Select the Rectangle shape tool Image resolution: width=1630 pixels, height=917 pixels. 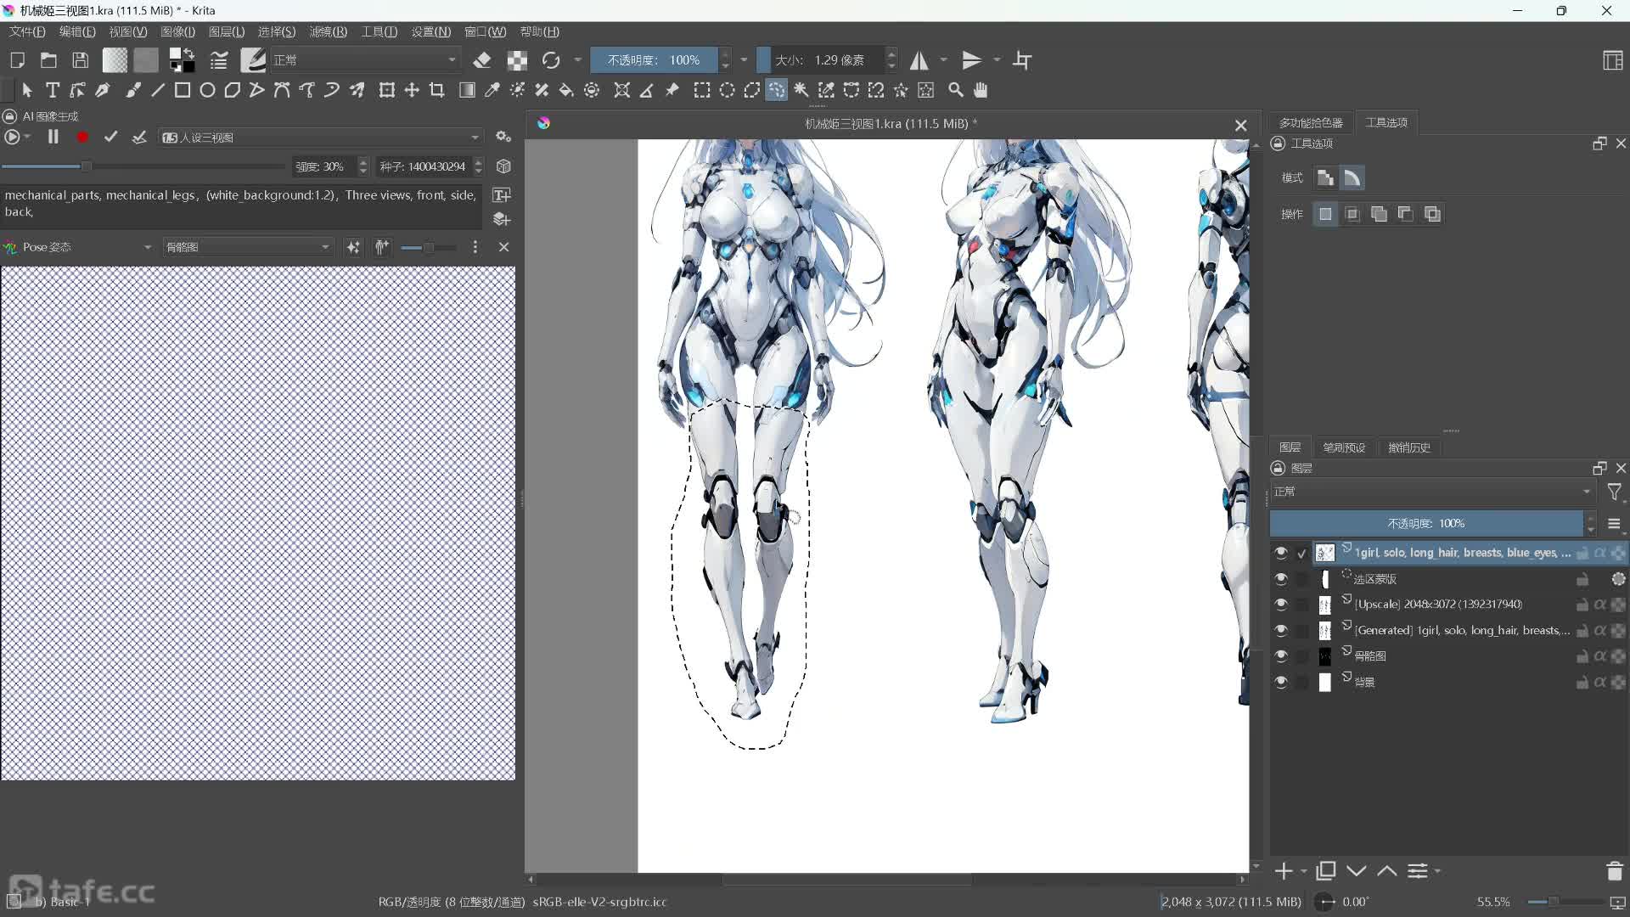[x=183, y=90]
